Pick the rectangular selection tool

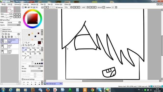click(23, 42)
